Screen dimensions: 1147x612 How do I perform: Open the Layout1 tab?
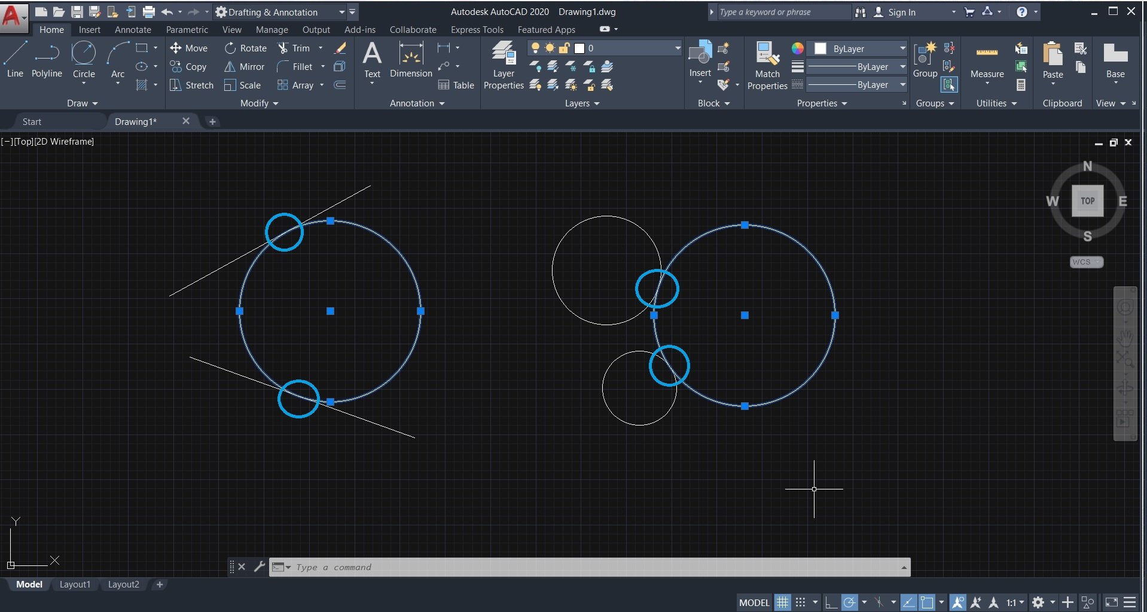click(75, 585)
